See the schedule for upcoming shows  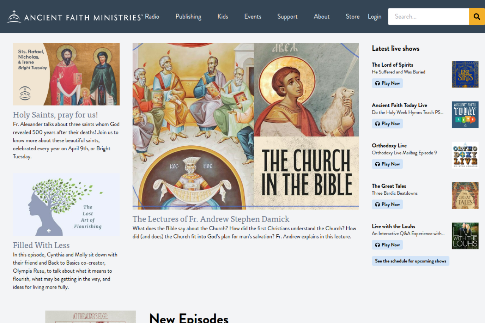410,261
